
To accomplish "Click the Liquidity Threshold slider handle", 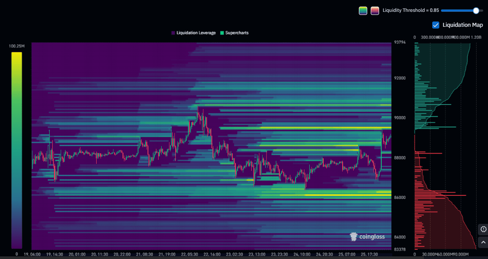I will coord(476,11).
